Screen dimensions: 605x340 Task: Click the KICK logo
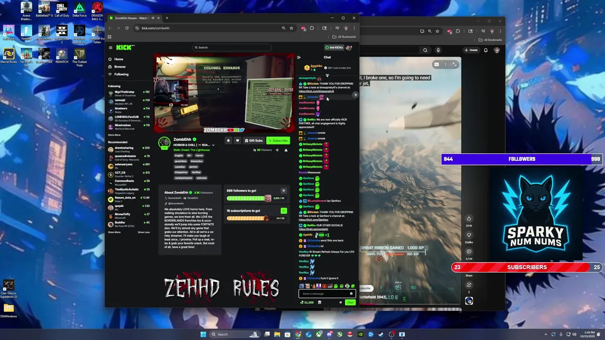click(x=125, y=47)
